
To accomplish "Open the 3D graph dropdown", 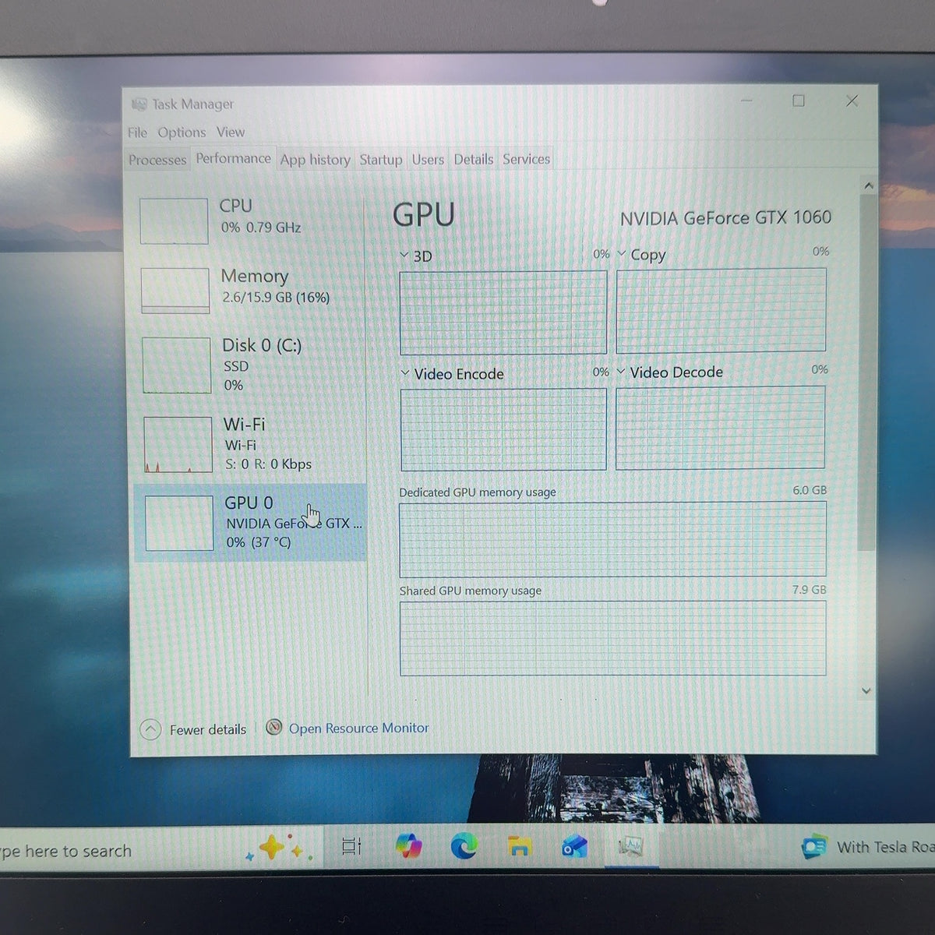I will point(404,255).
